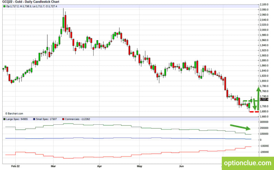Click the black current-price tag '1,727.4'
This screenshot has height=170, width=274.
tap(264, 99)
